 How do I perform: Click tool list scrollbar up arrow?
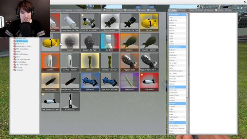pos(187,14)
